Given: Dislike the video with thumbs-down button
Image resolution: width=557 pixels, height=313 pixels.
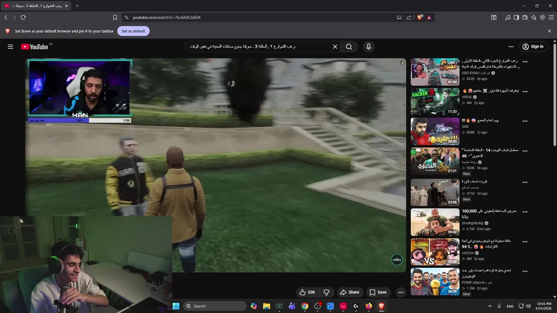Looking at the screenshot, I should (x=326, y=292).
